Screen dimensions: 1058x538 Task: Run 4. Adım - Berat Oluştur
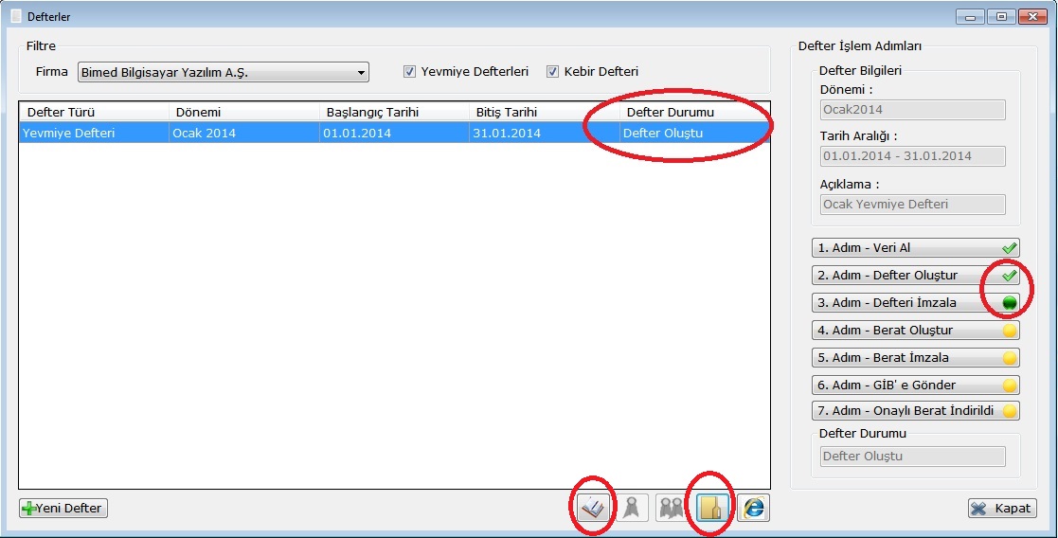tap(916, 330)
